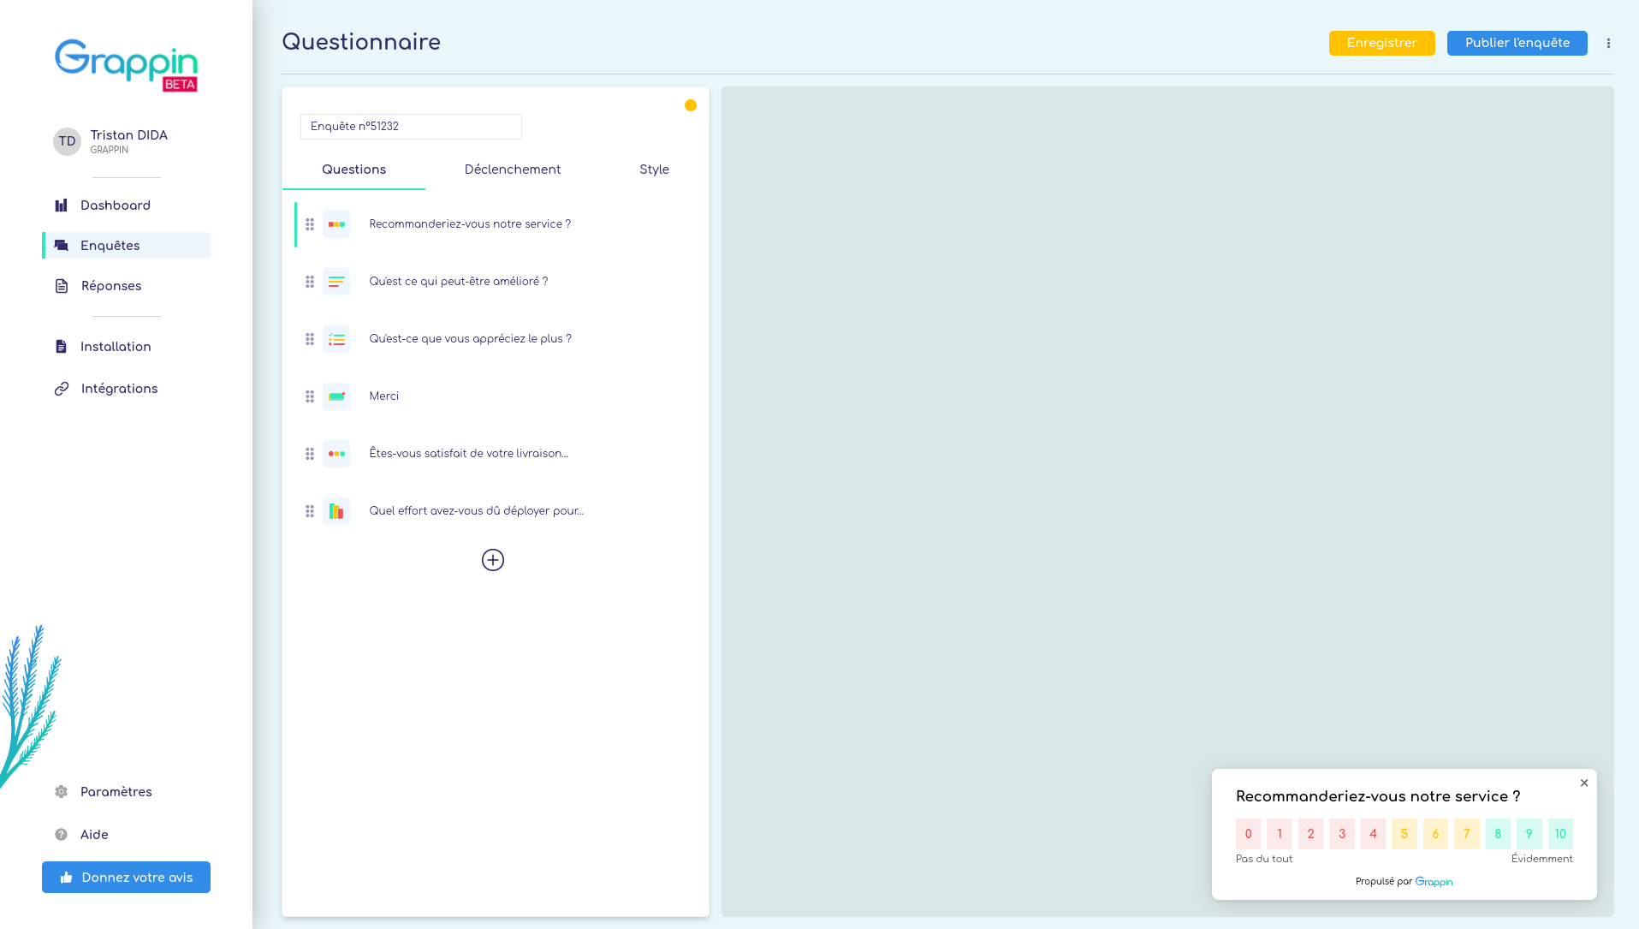Click the Aide question mark icon
The image size is (1639, 929).
pos(61,835)
